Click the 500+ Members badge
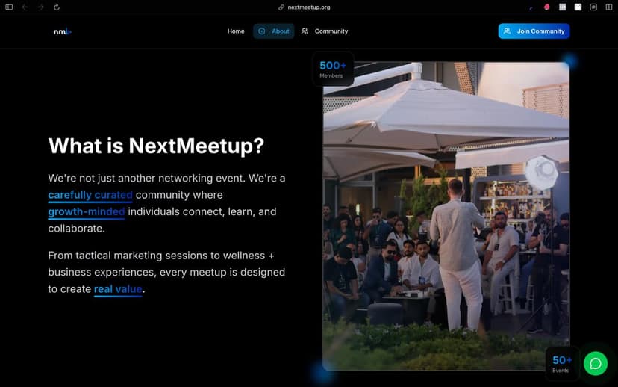 point(333,69)
